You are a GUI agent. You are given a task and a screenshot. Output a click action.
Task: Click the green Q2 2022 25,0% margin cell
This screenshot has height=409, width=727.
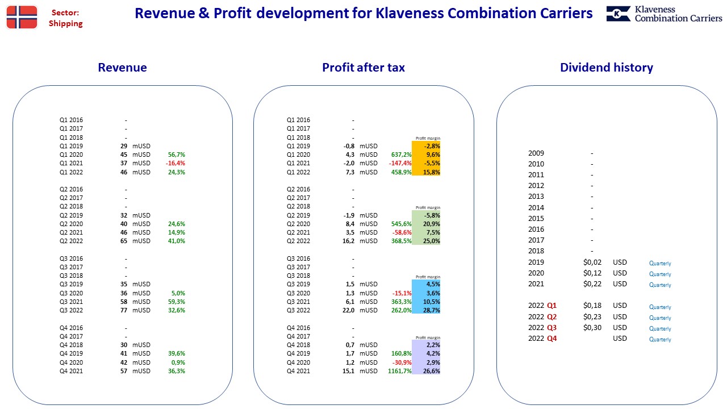(x=426, y=241)
